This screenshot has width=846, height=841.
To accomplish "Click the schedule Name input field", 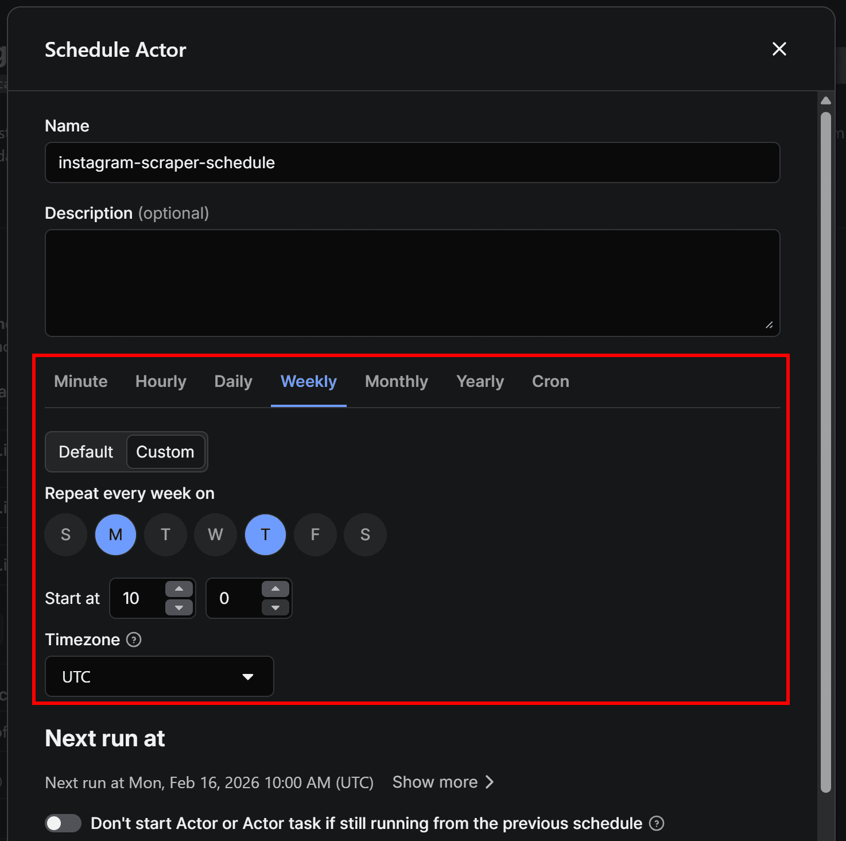I will pyautogui.click(x=412, y=162).
